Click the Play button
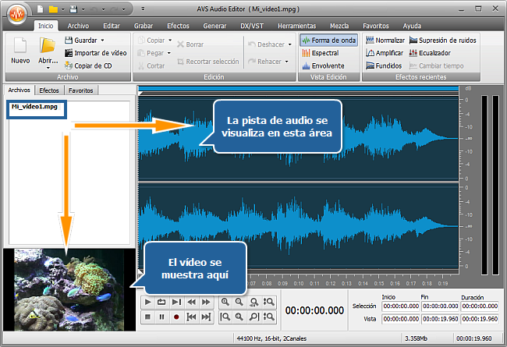 tap(147, 302)
